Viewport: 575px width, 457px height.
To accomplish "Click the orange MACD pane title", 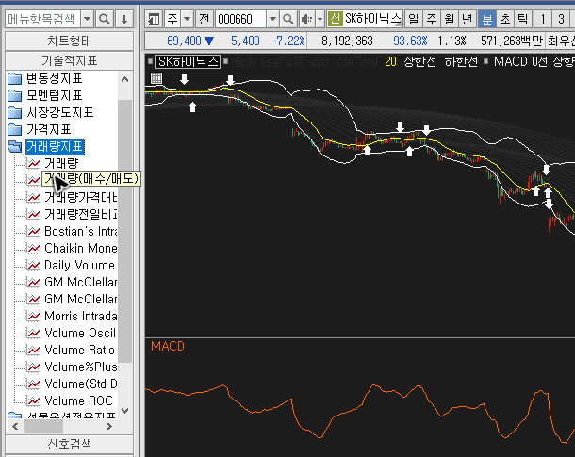I will [x=168, y=346].
